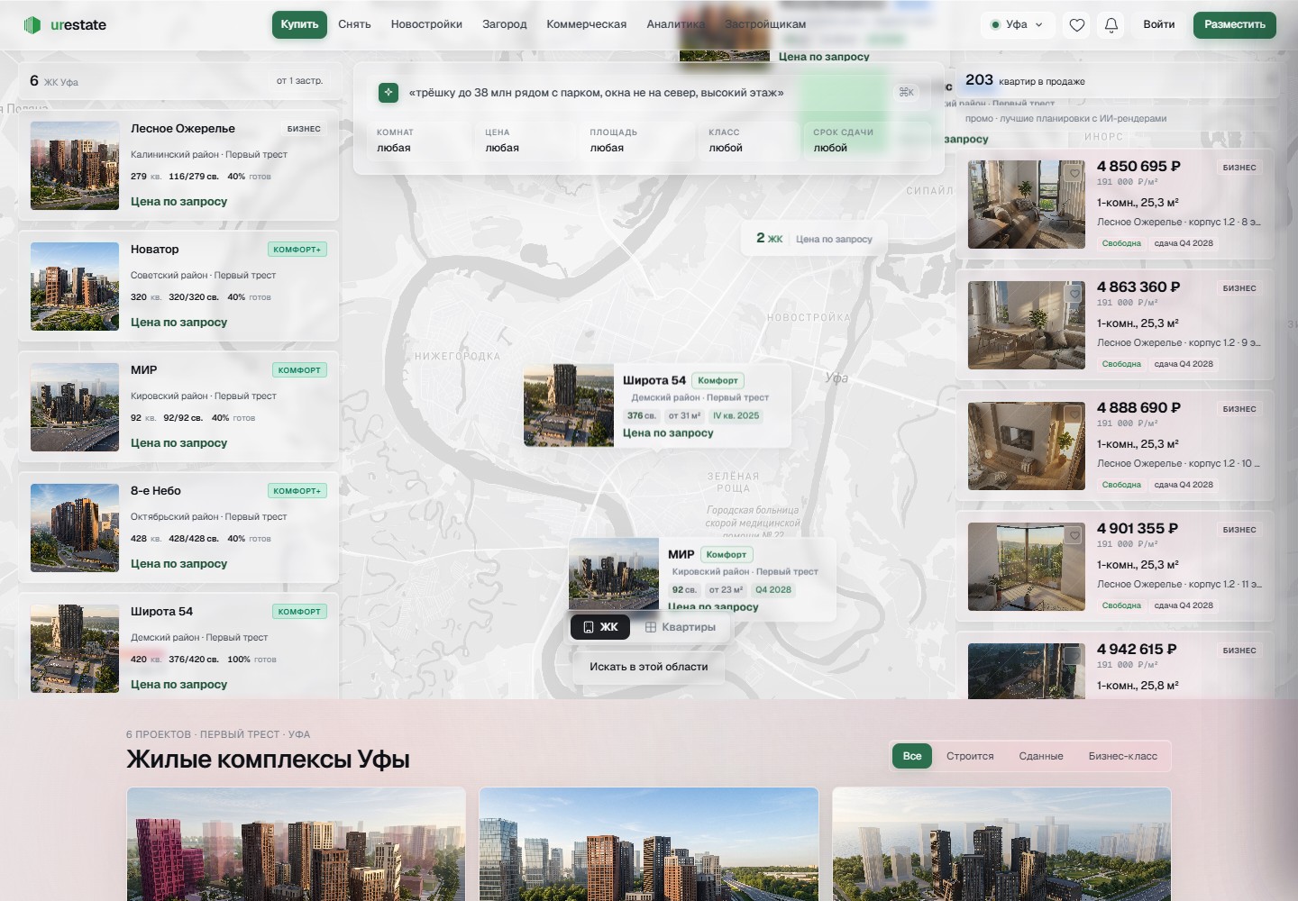Open the Класс filter dropdown
The height and width of the screenshot is (901, 1298).
pyautogui.click(x=749, y=141)
